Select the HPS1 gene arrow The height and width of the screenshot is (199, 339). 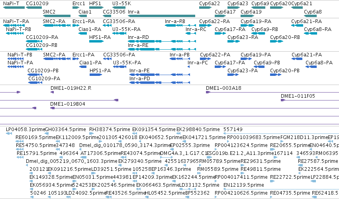click(x=96, y=8)
